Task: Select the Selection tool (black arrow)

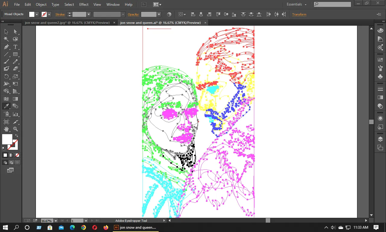Action: 6,32
